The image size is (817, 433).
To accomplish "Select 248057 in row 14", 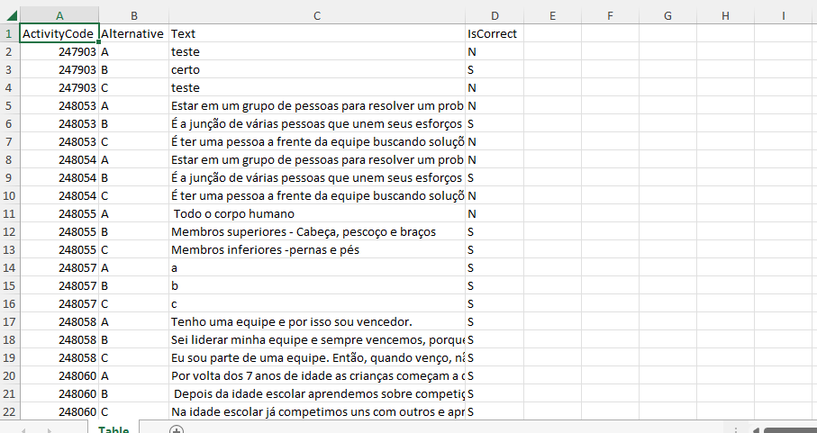I will (59, 267).
